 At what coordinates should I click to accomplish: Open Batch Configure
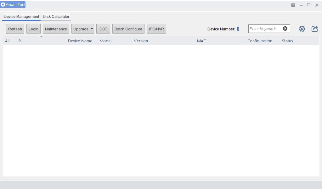click(x=128, y=29)
